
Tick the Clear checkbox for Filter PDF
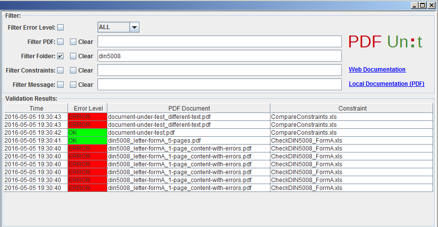73,42
